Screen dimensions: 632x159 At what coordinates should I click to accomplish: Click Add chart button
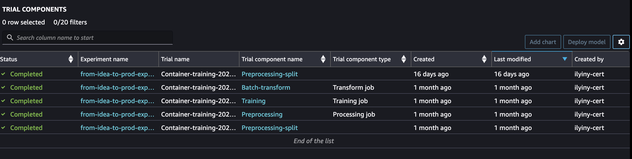[543, 42]
